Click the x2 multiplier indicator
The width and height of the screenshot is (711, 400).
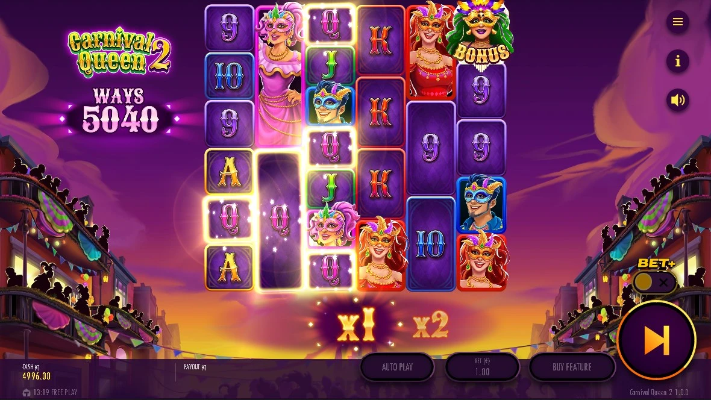pyautogui.click(x=431, y=325)
